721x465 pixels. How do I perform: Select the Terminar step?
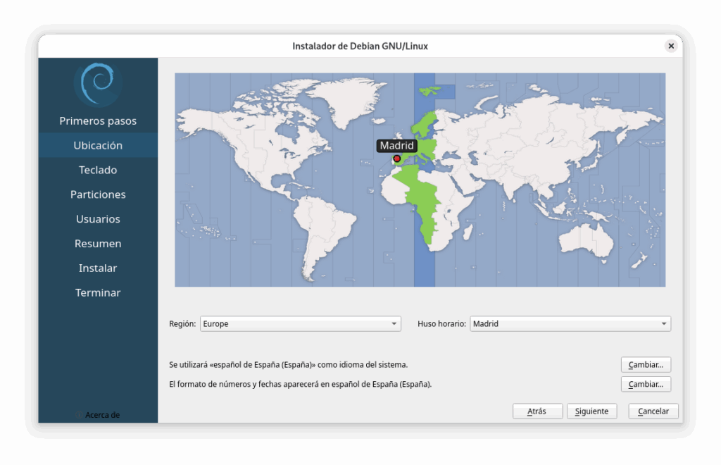click(98, 292)
